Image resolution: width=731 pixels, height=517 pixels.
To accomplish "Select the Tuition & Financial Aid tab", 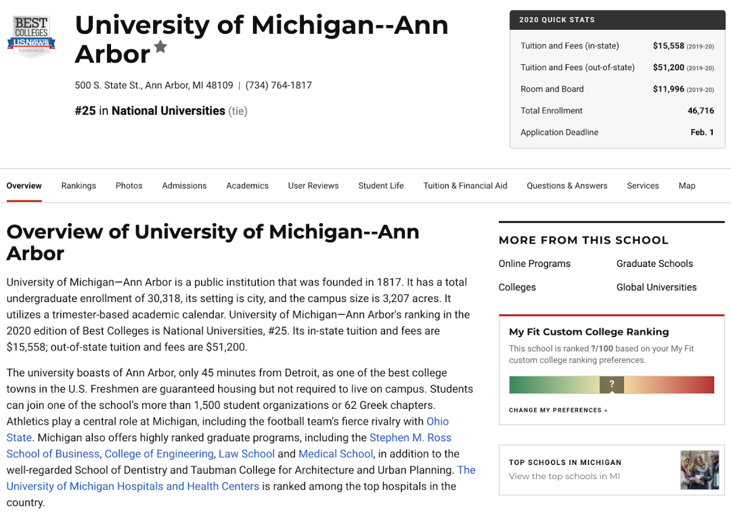I will coord(465,186).
